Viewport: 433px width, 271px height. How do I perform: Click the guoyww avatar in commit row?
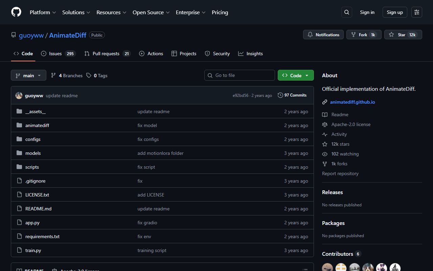19,96
